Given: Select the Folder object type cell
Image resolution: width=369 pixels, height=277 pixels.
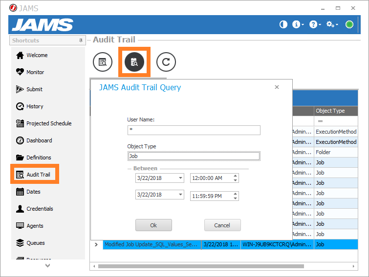Looking at the screenshot, I should pos(336,152).
